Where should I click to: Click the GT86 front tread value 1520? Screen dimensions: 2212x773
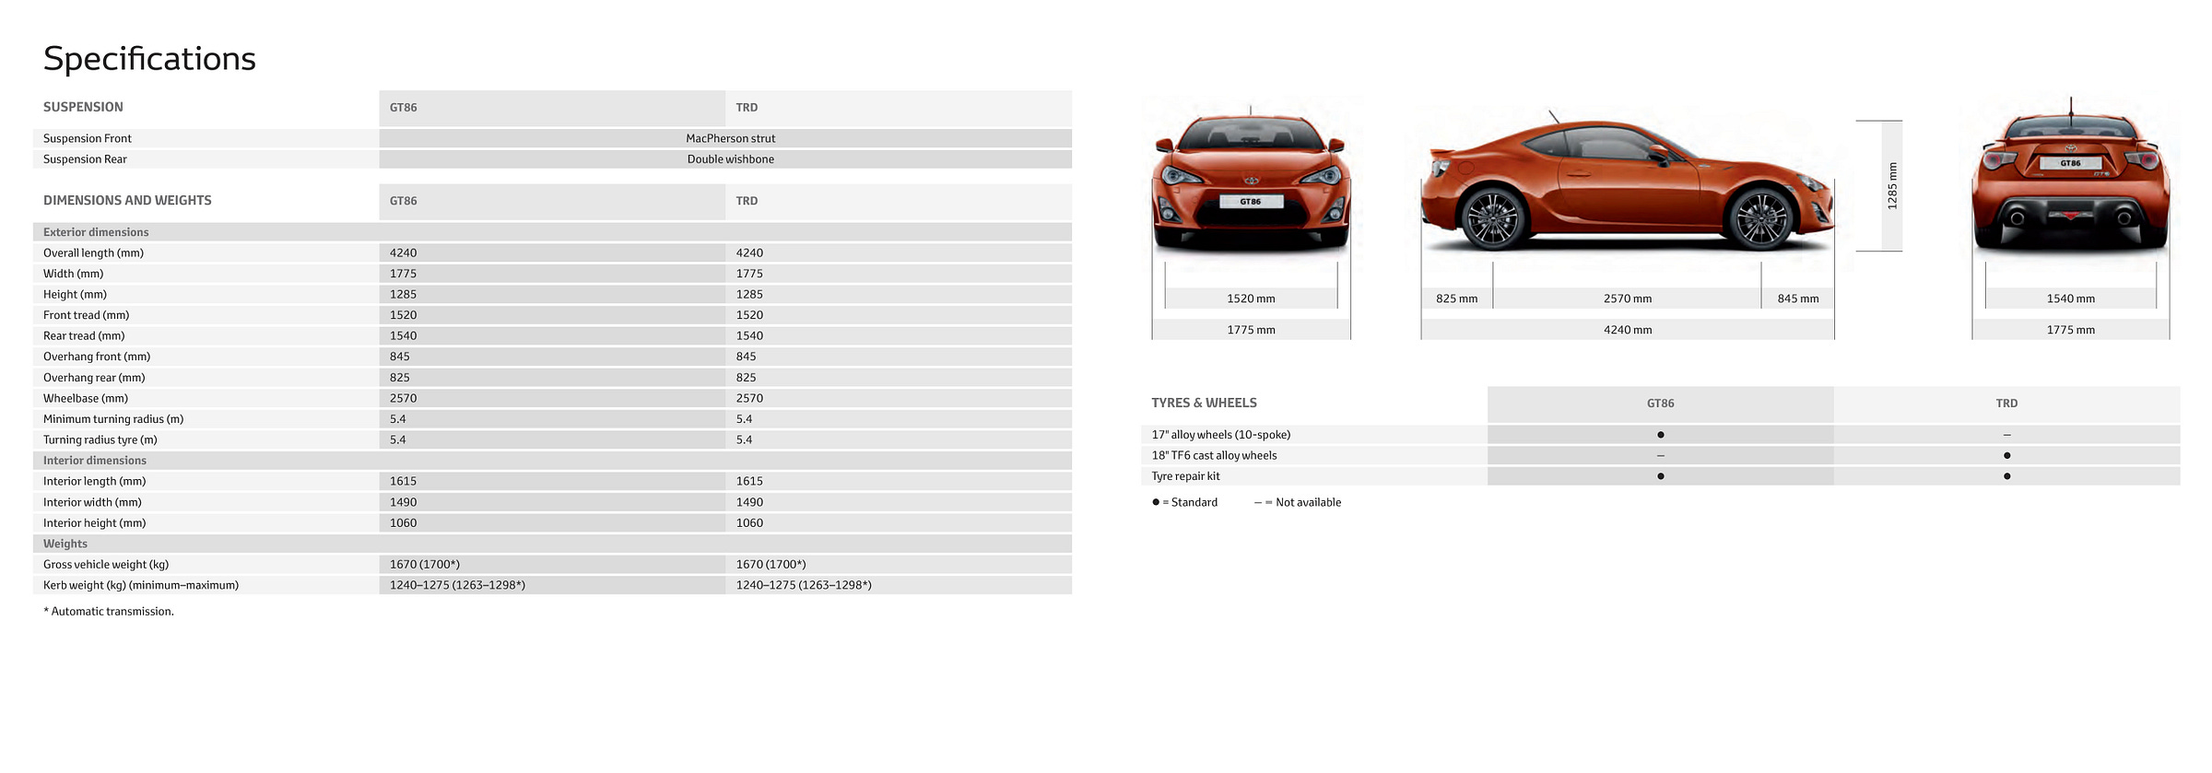pos(403,315)
